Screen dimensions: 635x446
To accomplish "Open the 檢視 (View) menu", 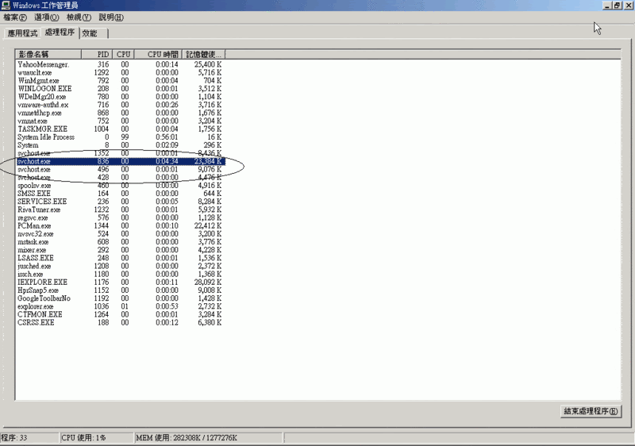I will 80,17.
